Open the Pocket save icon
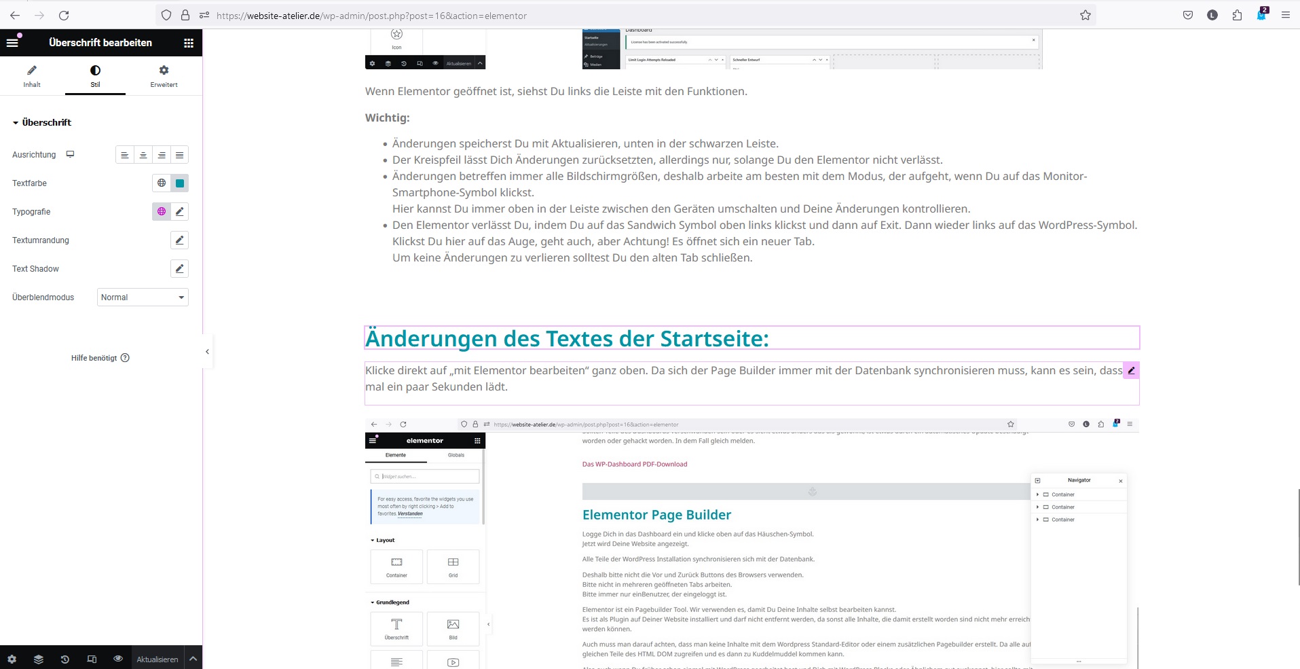 tap(1188, 15)
